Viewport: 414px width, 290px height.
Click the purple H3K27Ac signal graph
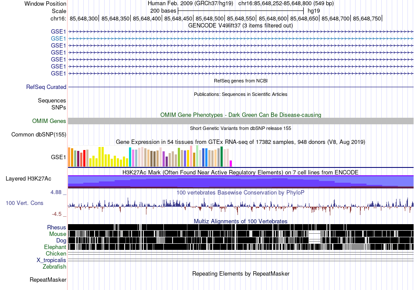pos(241,182)
